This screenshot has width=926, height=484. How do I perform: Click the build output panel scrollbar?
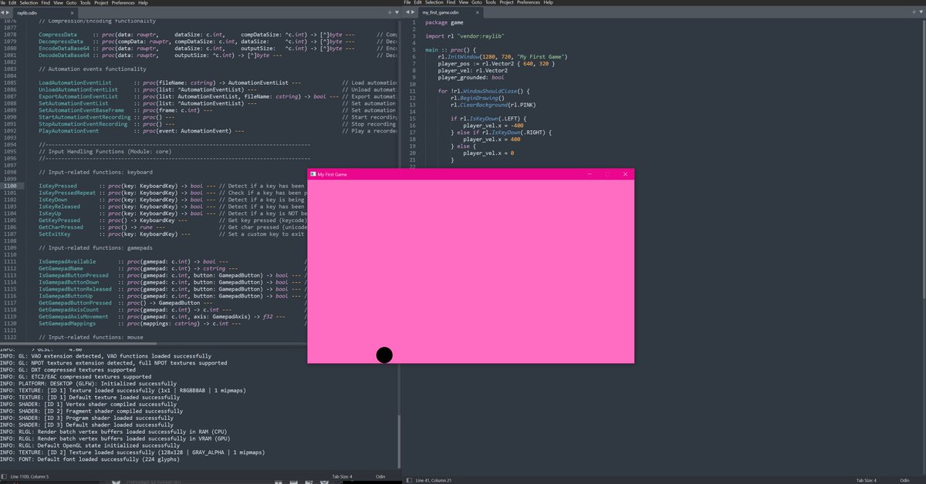click(x=399, y=442)
